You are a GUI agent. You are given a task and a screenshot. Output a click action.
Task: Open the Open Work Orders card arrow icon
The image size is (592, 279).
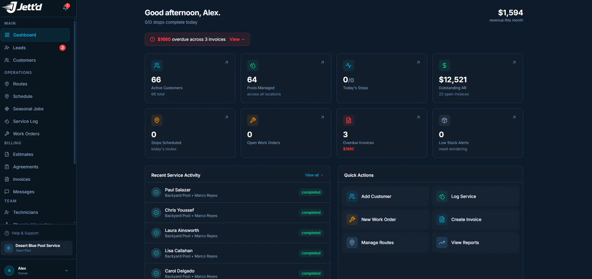click(x=322, y=117)
